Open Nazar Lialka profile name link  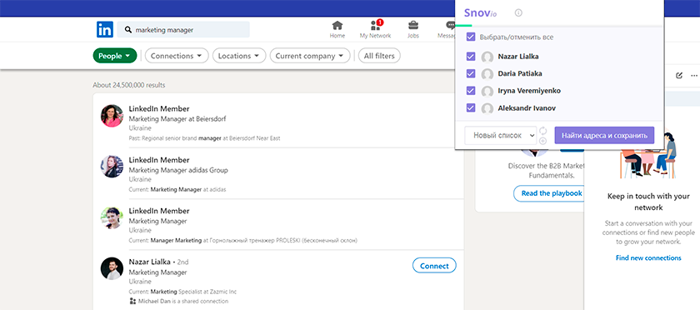(x=149, y=262)
